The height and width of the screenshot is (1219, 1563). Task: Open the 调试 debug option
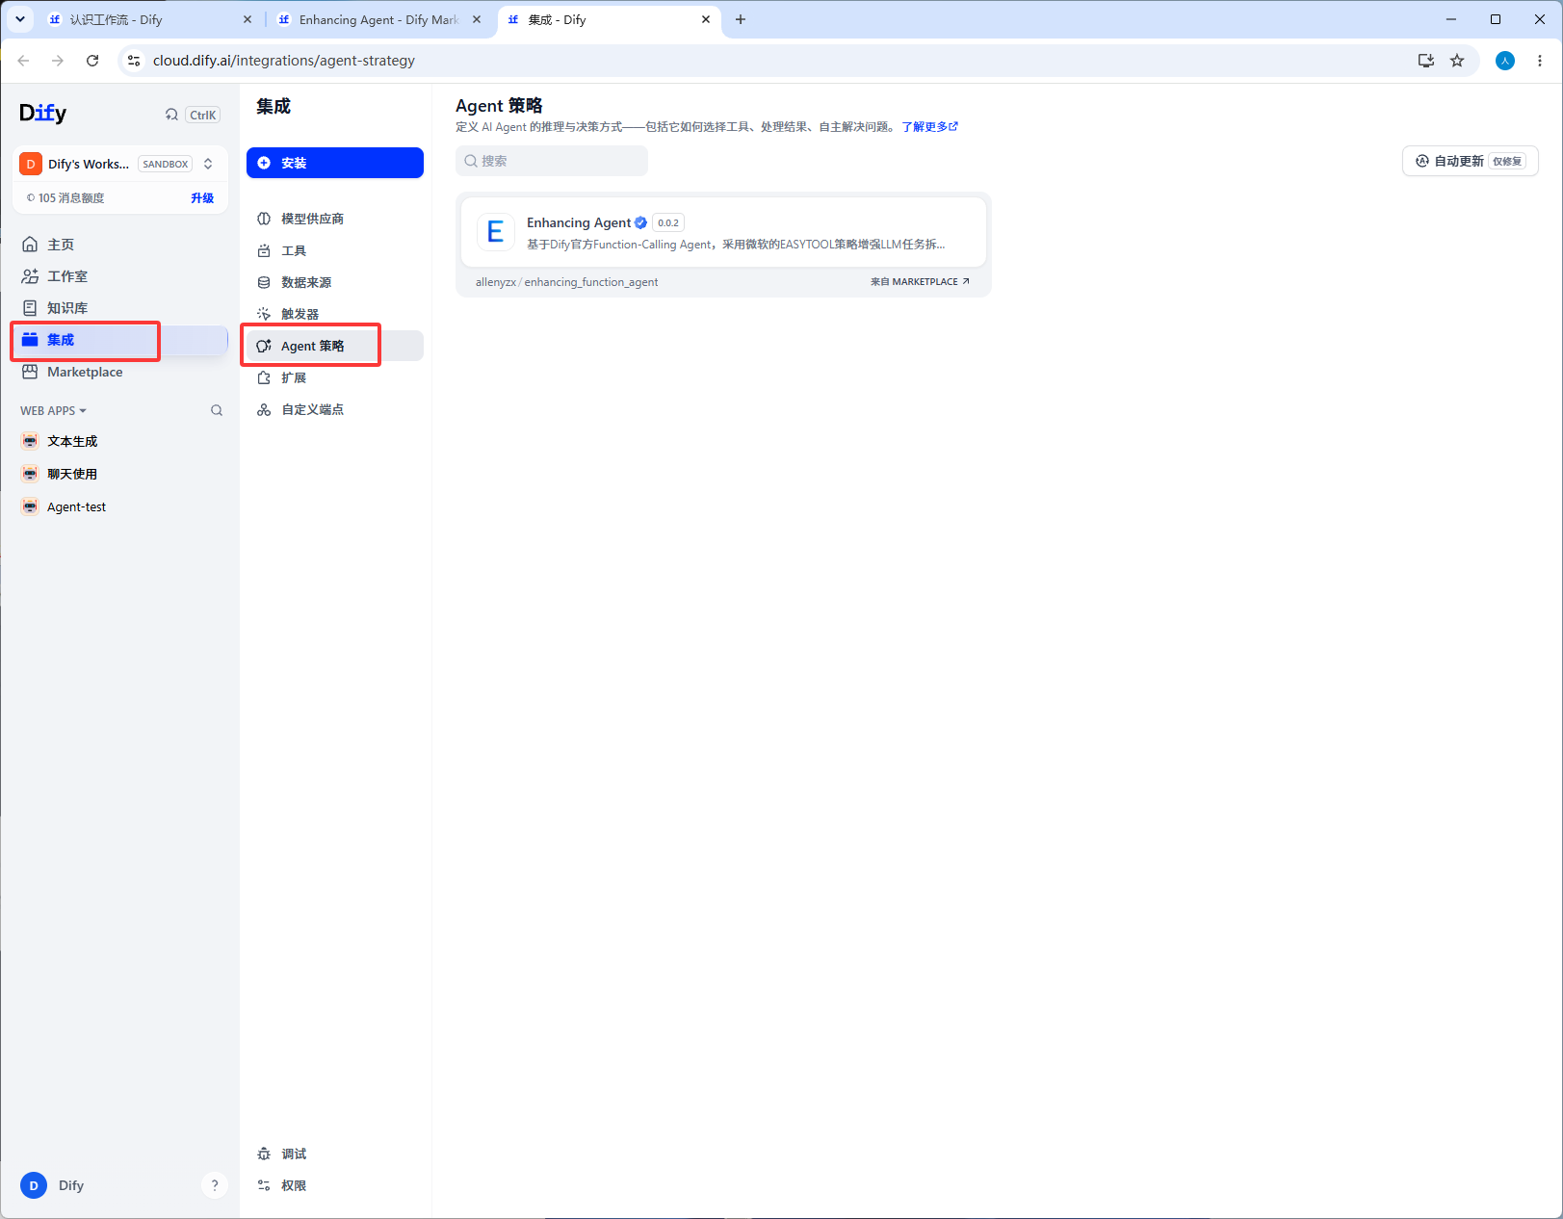[x=335, y=1154]
